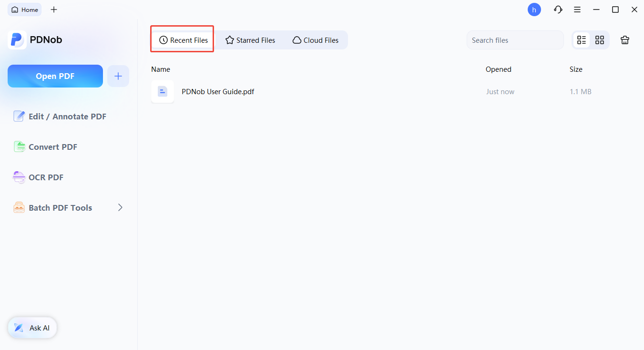Open the Cloud Files tab
Viewport: 644px width, 350px height.
pos(316,40)
